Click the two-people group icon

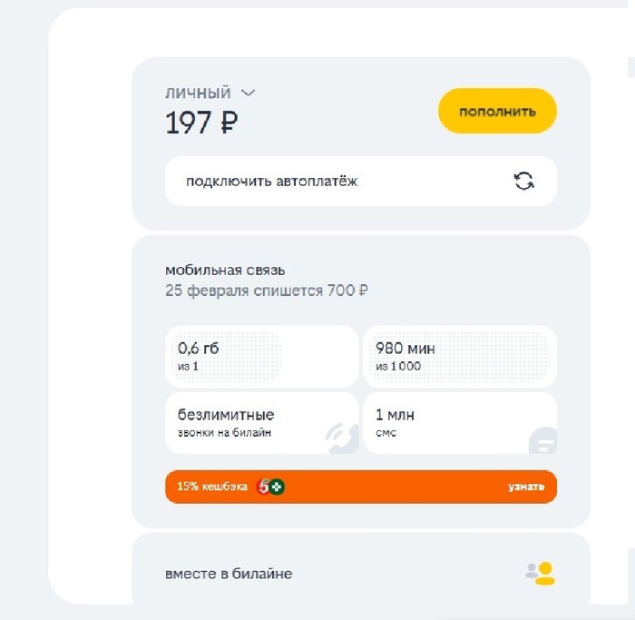click(540, 573)
